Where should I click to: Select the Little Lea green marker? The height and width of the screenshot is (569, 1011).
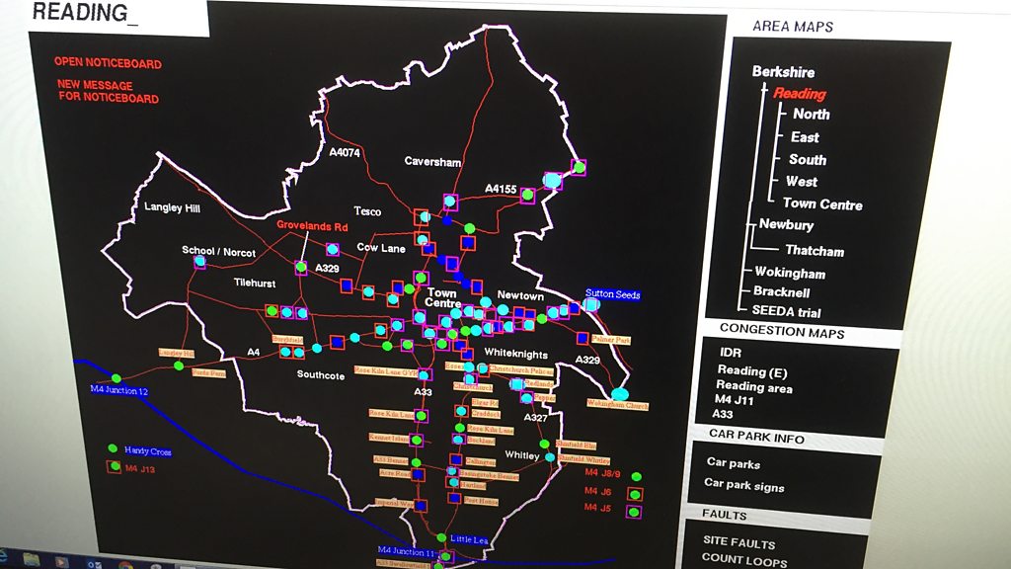pyautogui.click(x=441, y=538)
